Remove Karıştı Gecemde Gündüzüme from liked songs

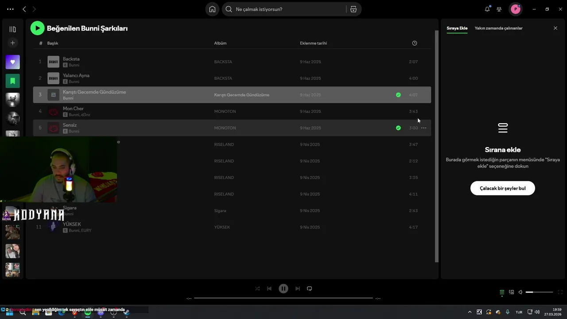(398, 95)
